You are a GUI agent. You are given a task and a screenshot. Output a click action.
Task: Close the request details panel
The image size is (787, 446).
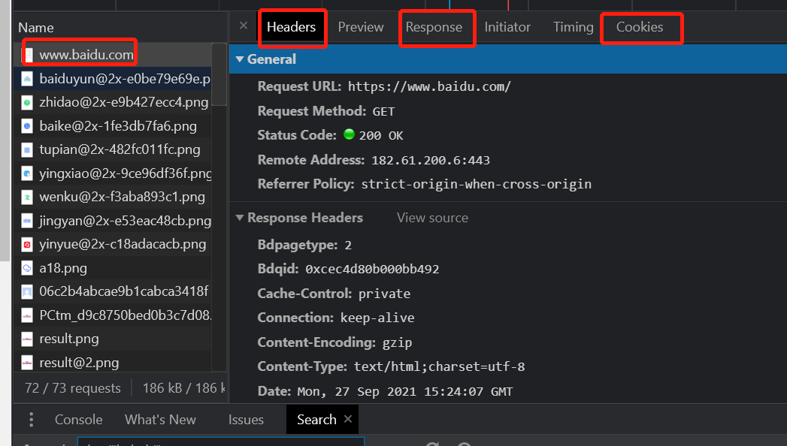click(244, 26)
